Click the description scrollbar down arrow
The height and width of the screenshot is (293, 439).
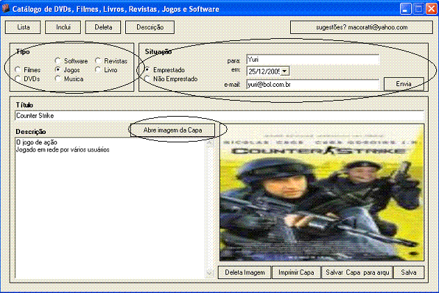(209, 273)
